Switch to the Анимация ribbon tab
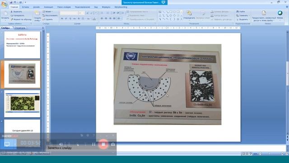Viewport: 289px width, 163px height. [x=48, y=7]
